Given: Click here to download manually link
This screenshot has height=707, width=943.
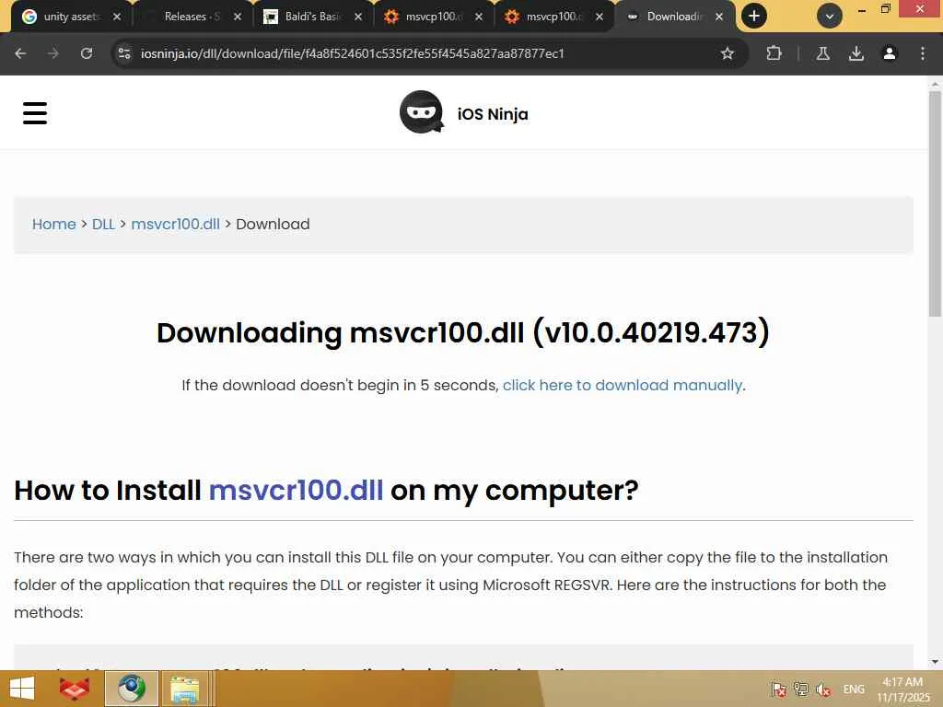Looking at the screenshot, I should (623, 385).
